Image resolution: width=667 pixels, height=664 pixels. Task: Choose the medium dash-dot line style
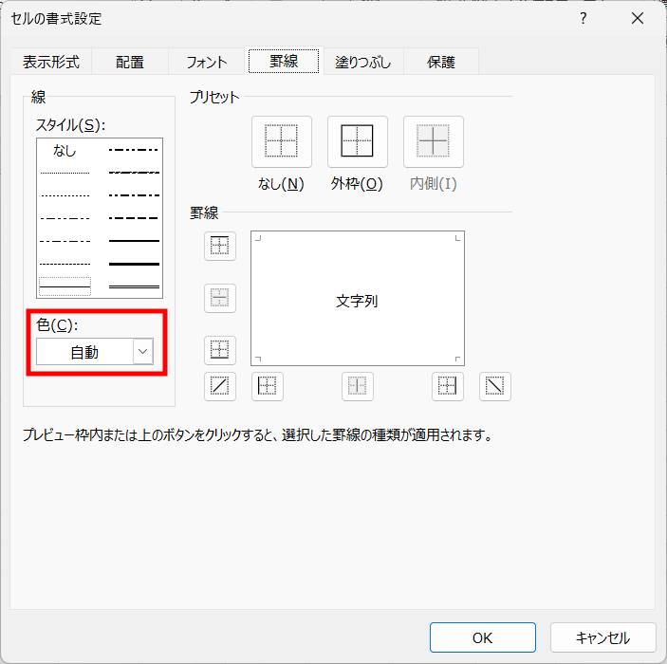tap(134, 195)
